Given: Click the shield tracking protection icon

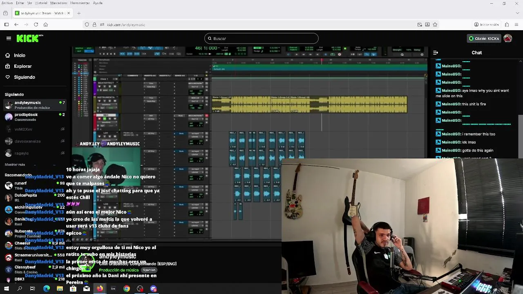Looking at the screenshot, I should pyautogui.click(x=87, y=24).
